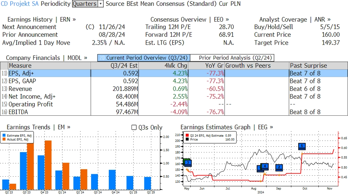Enable the Q3s Only checkbox
This screenshot has height=195, width=348.
pos(134,127)
